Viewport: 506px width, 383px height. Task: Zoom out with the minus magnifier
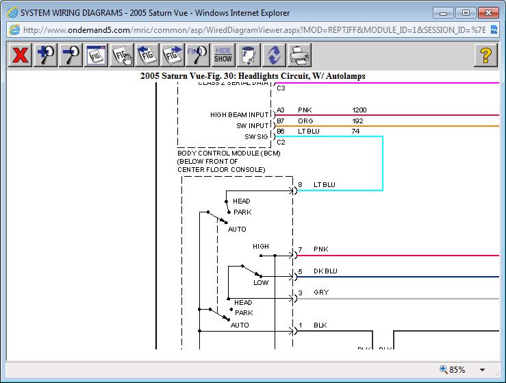click(x=70, y=55)
